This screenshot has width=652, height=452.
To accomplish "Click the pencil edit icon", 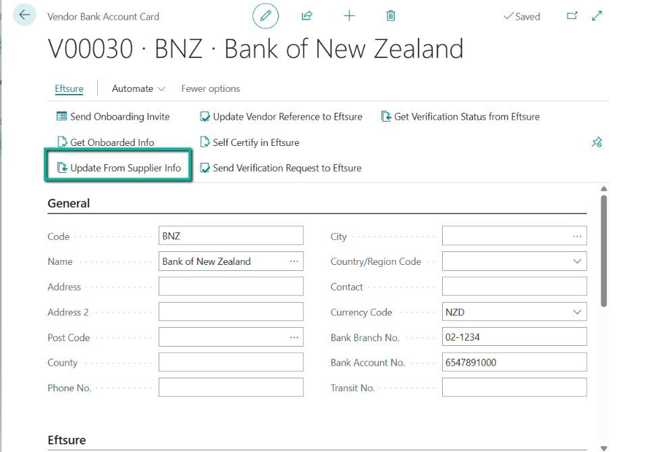I will tap(265, 16).
